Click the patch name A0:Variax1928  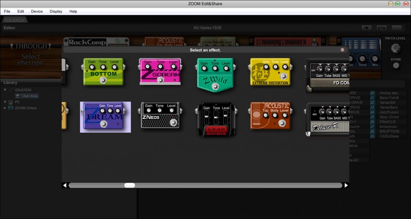(x=207, y=28)
